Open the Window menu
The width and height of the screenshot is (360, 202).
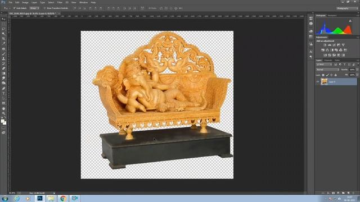[83, 2]
